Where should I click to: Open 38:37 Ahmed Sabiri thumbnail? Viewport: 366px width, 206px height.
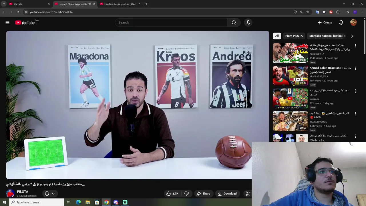[290, 76]
